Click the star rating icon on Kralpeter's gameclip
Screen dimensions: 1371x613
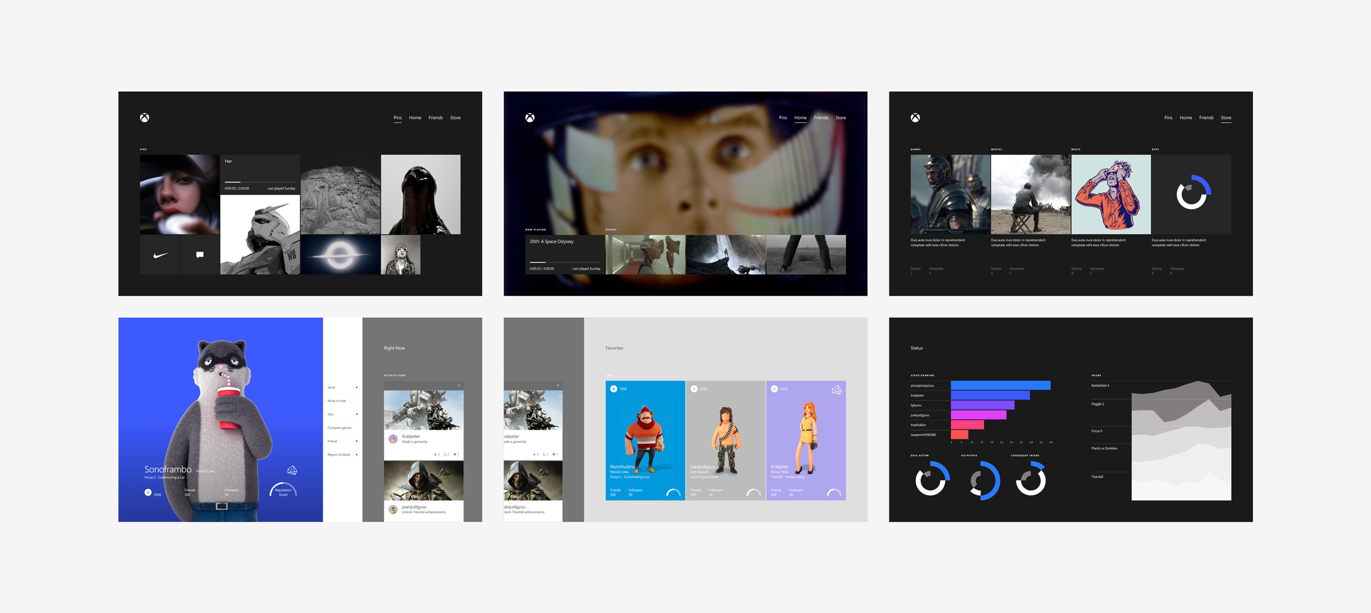[435, 455]
